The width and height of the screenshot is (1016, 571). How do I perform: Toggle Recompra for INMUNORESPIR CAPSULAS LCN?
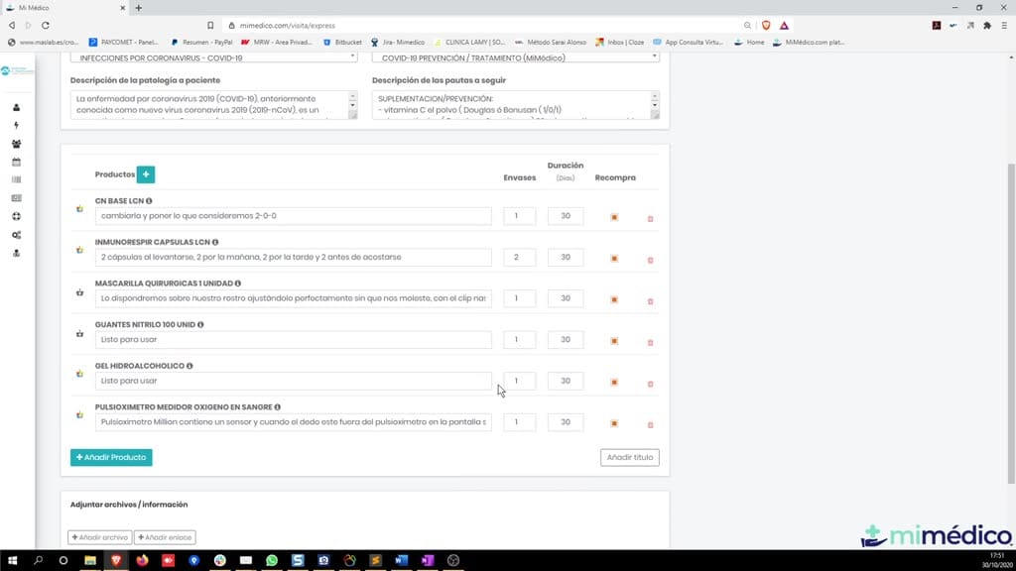coord(614,259)
